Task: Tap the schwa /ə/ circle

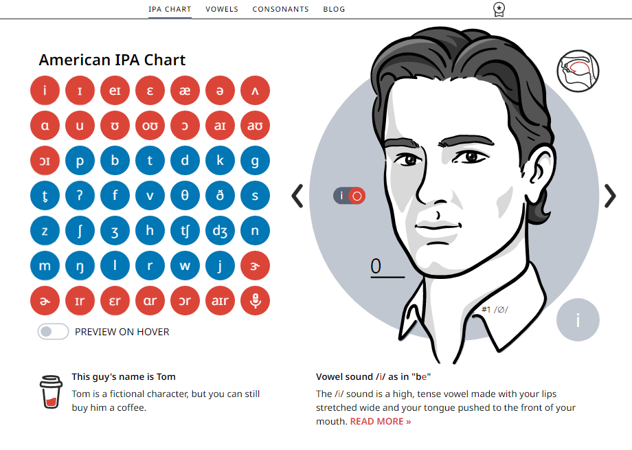Action: click(x=220, y=90)
